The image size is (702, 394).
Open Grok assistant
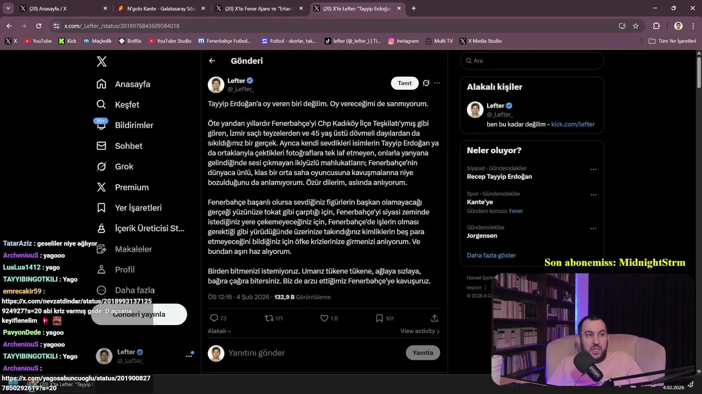coord(115,166)
